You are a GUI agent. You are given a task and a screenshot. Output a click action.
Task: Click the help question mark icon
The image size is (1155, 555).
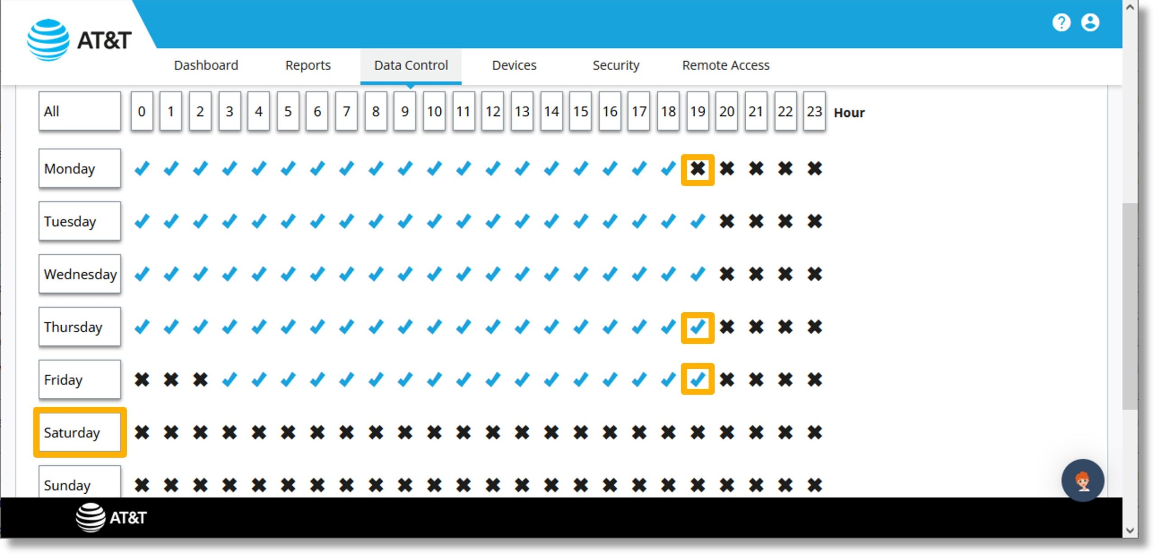(x=1064, y=22)
